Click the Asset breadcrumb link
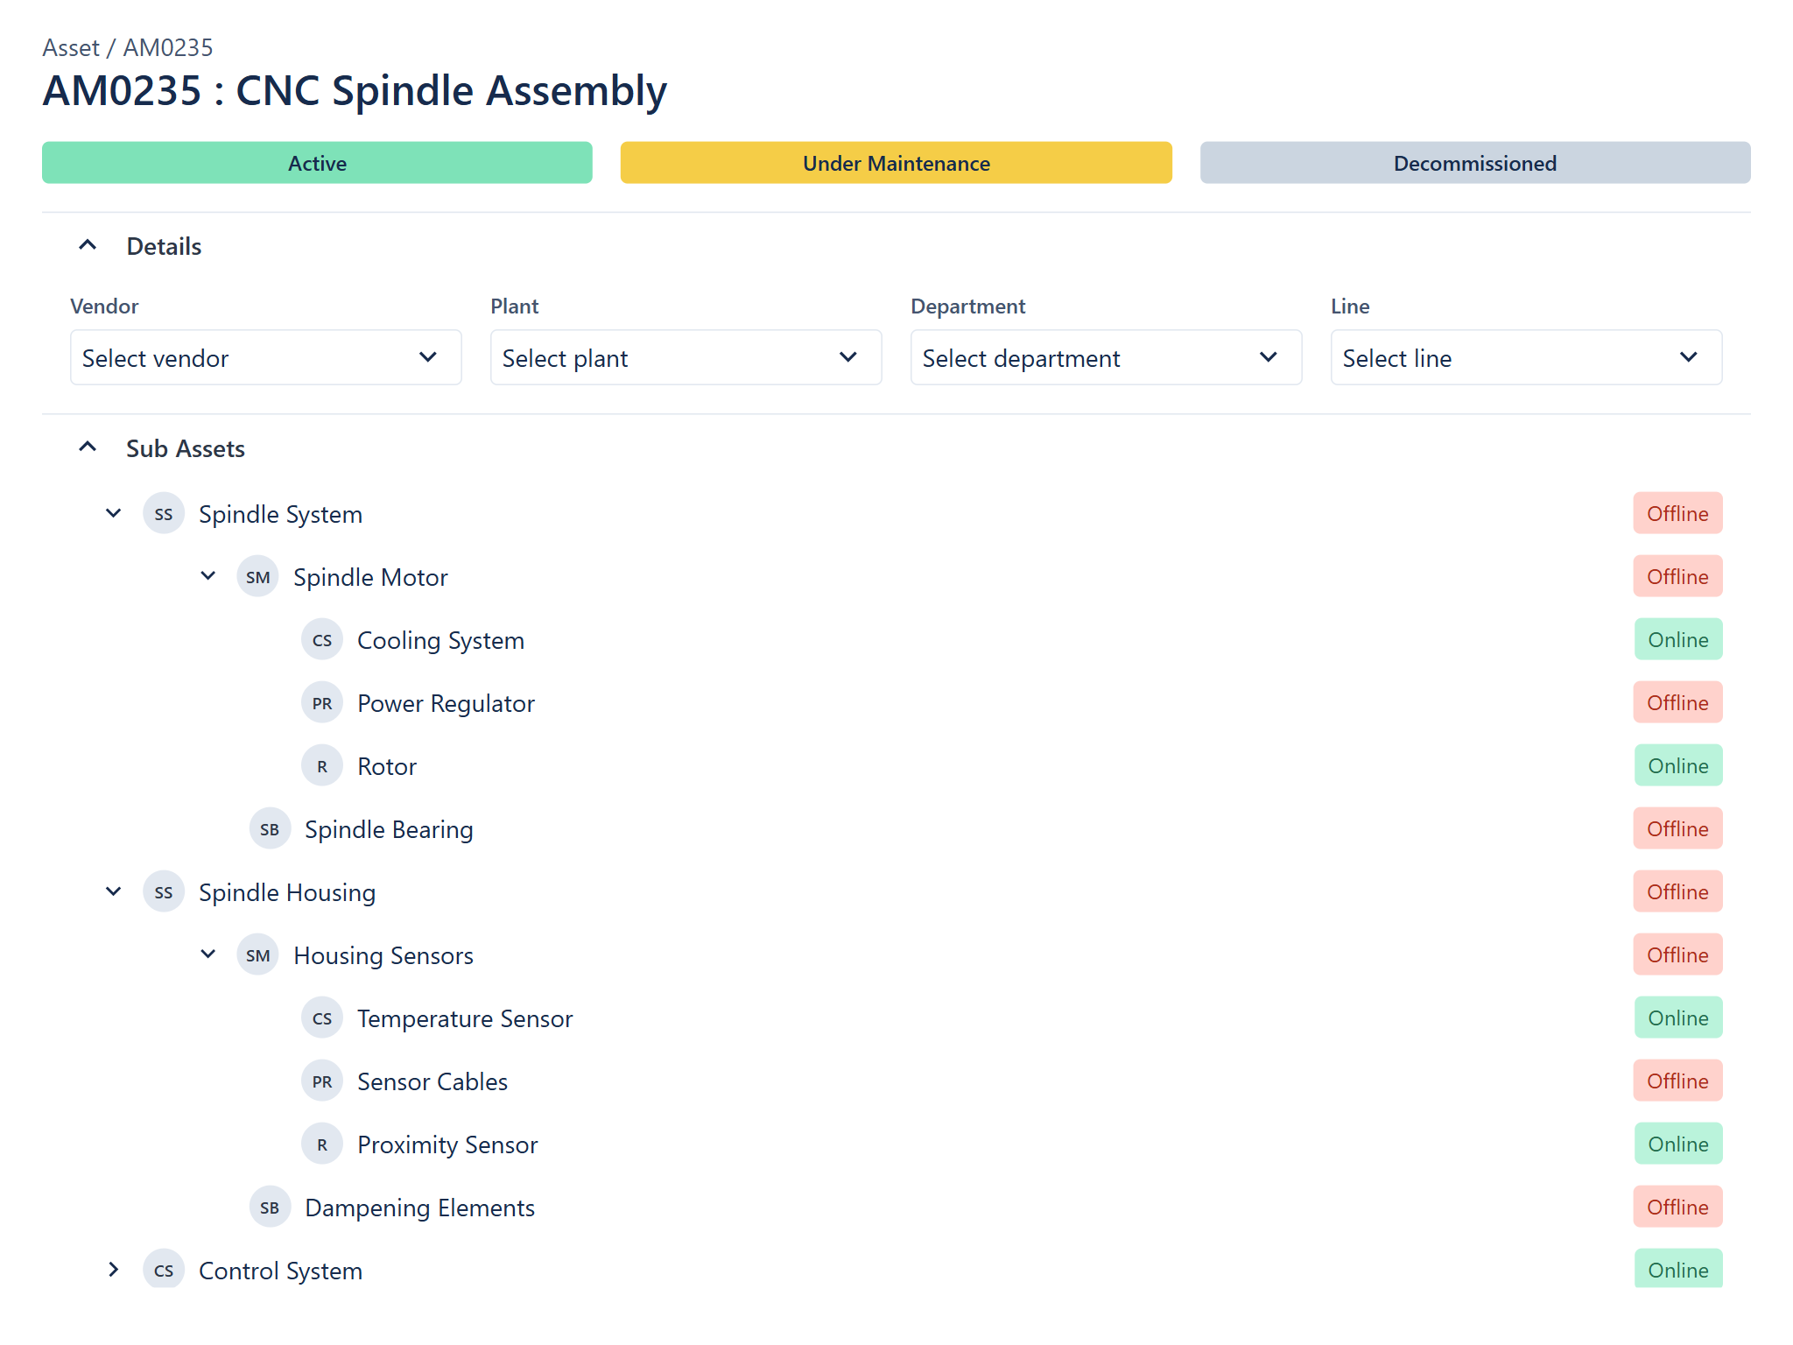 71,47
